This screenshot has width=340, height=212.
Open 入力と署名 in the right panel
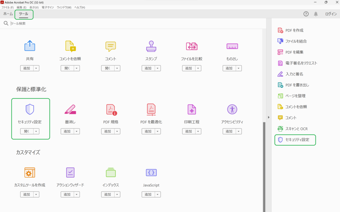point(290,74)
